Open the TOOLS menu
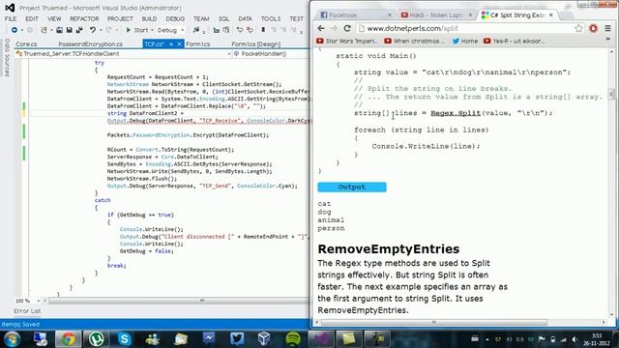This screenshot has height=348, width=619. click(x=271, y=19)
